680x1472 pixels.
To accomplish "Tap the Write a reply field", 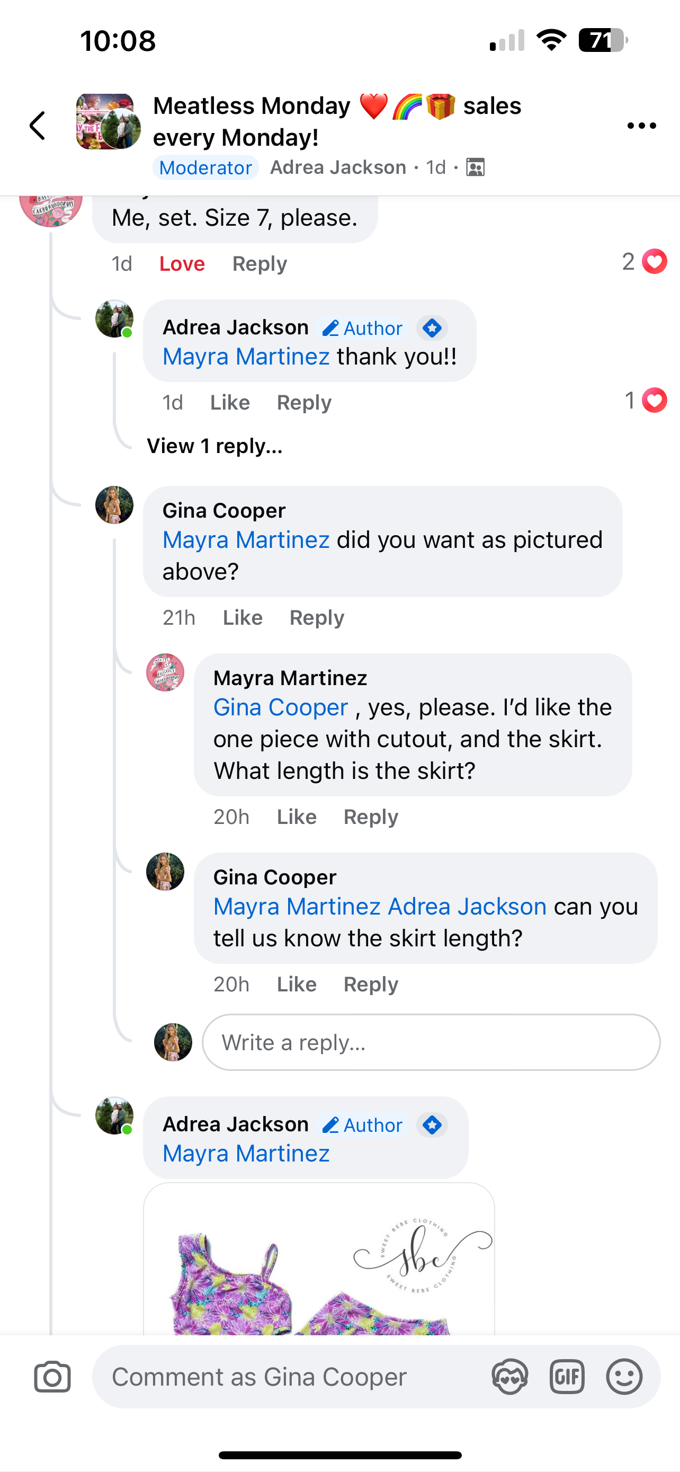I will tap(431, 1042).
